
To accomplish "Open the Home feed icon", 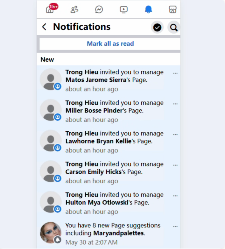I will [50, 10].
